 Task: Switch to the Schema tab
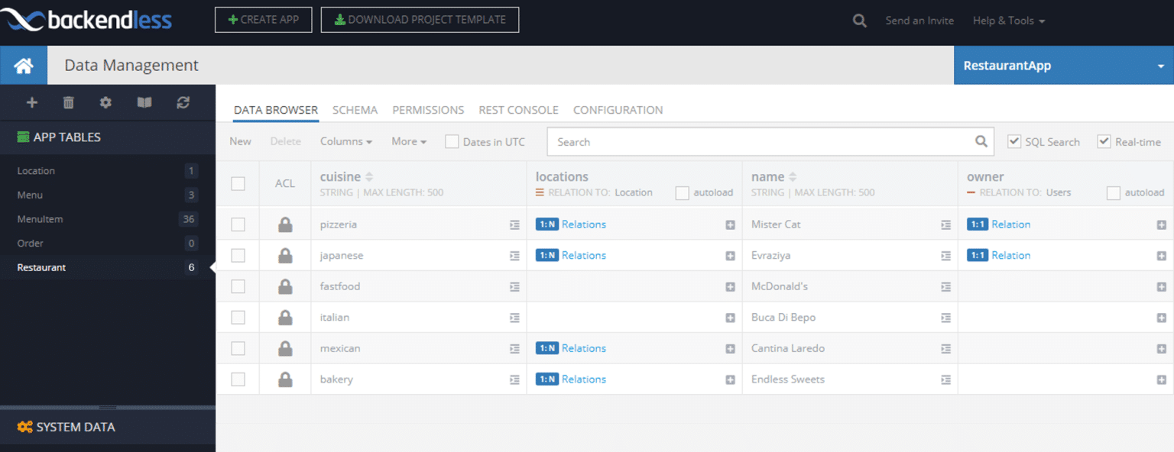355,109
